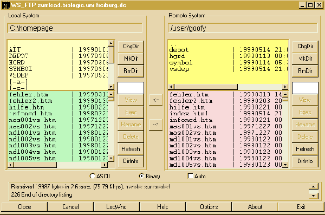
Task: Click local Exec button
Action: tap(131, 112)
